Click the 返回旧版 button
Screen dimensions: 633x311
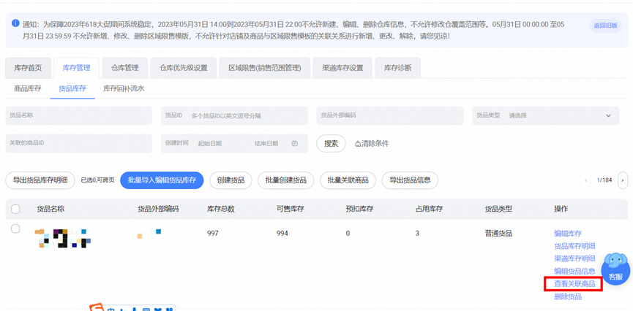point(605,26)
